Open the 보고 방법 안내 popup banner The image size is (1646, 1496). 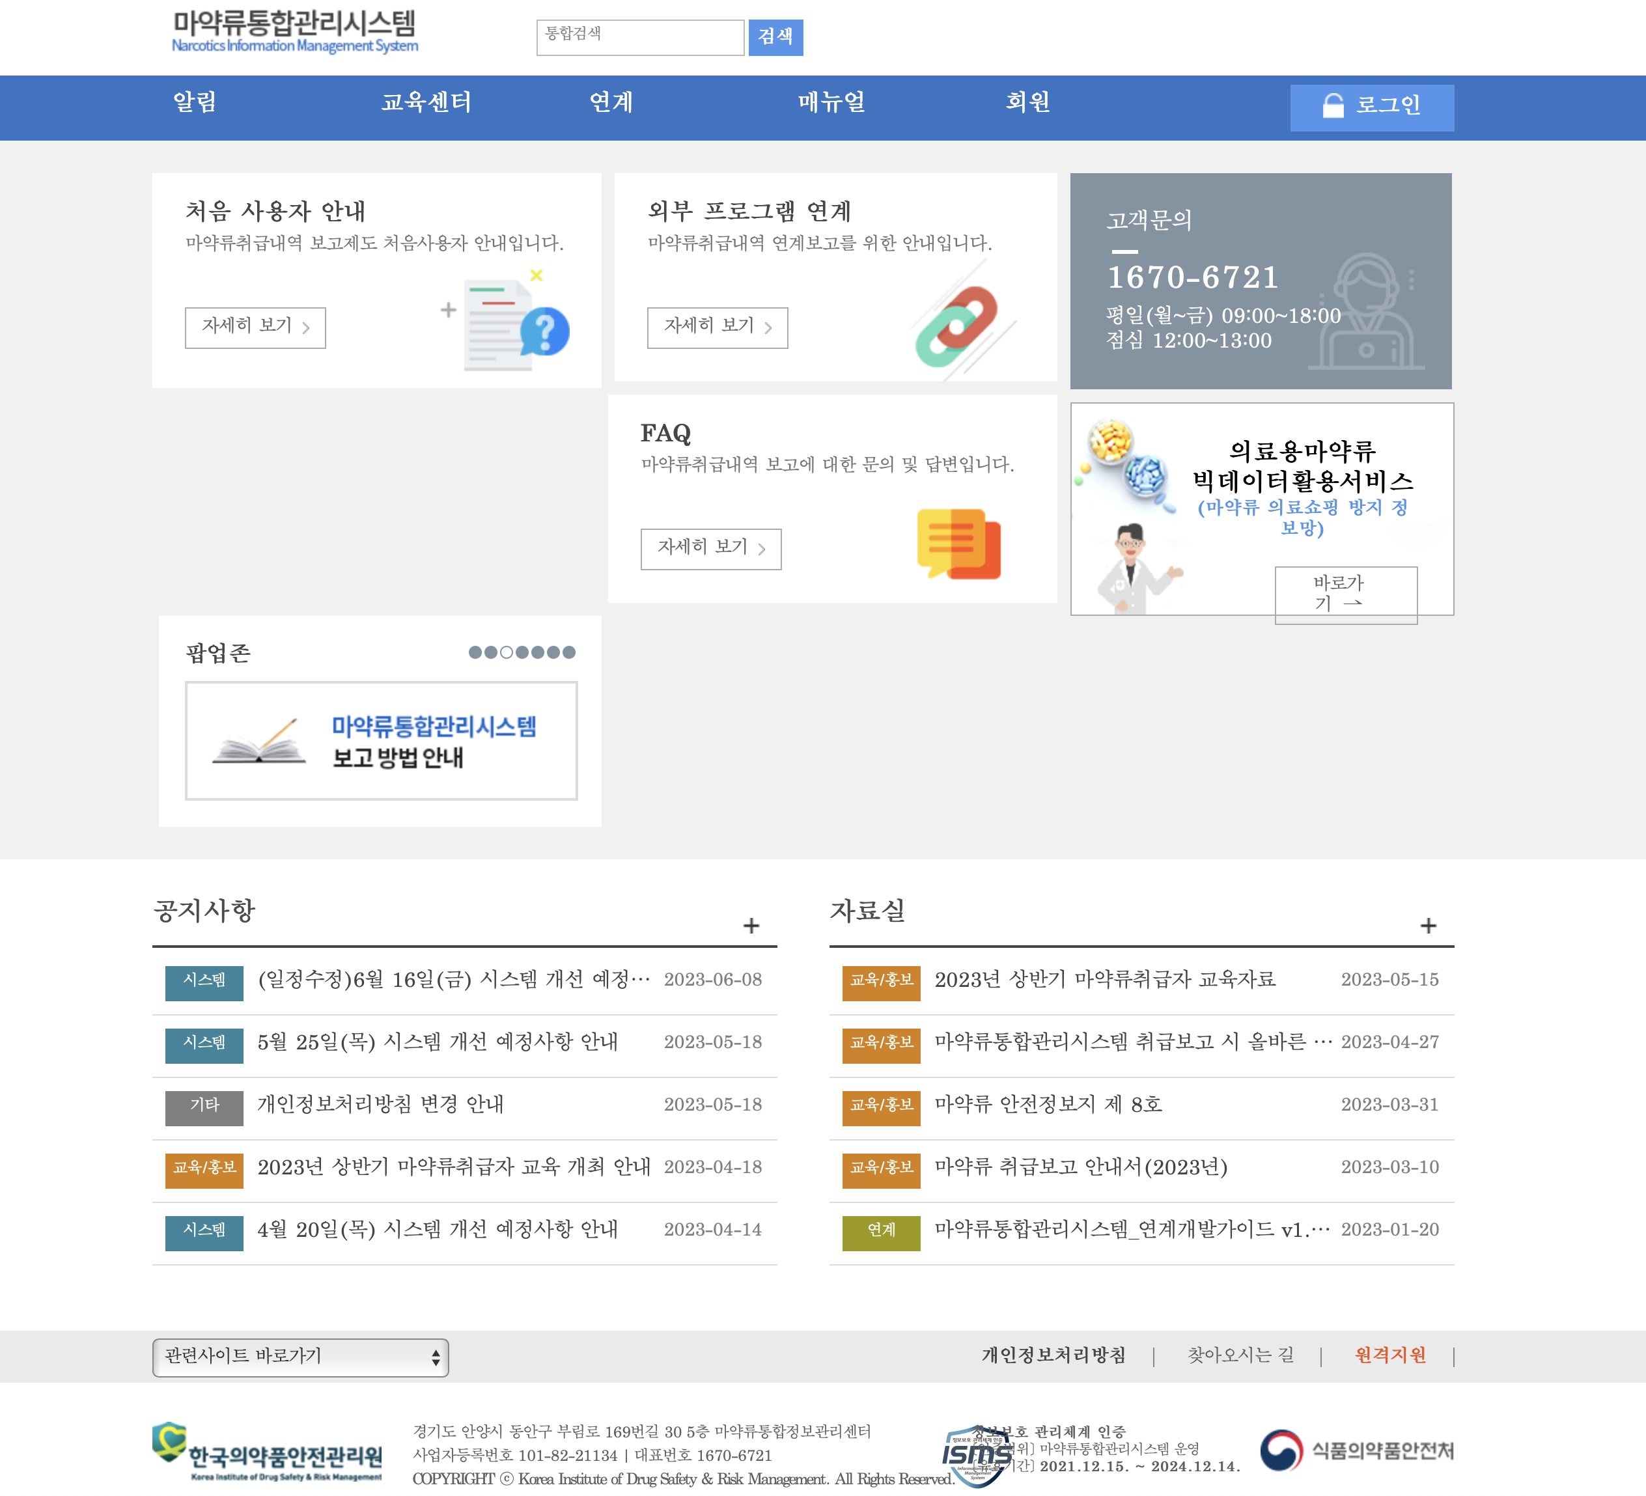coord(382,740)
